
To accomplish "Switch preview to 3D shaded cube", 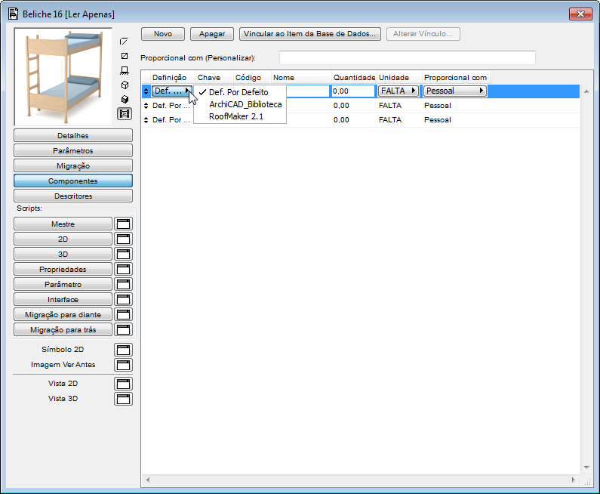I will point(125,100).
